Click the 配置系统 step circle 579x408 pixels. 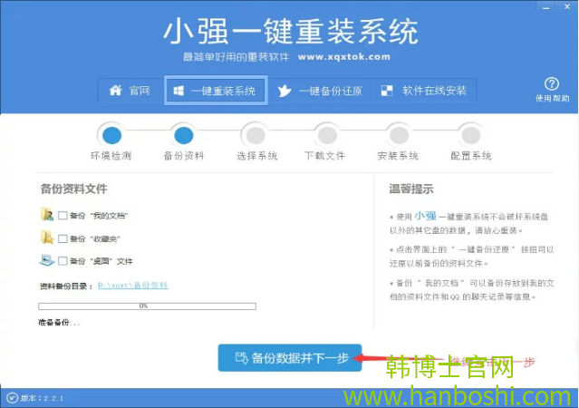click(471, 135)
